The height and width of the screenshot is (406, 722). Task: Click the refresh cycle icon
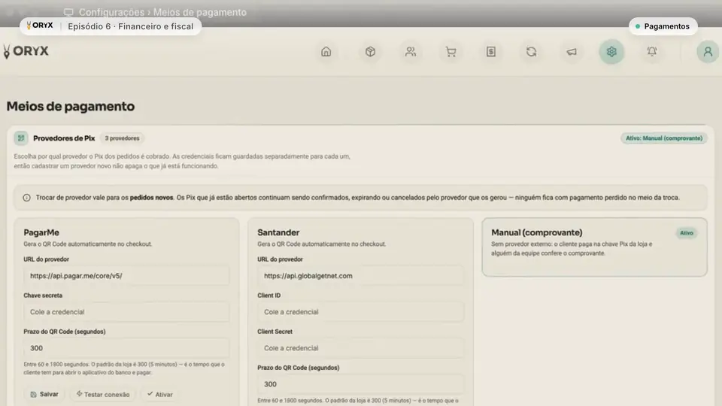tap(531, 52)
